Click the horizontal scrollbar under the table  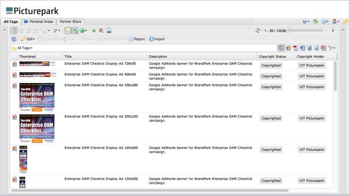150,190
